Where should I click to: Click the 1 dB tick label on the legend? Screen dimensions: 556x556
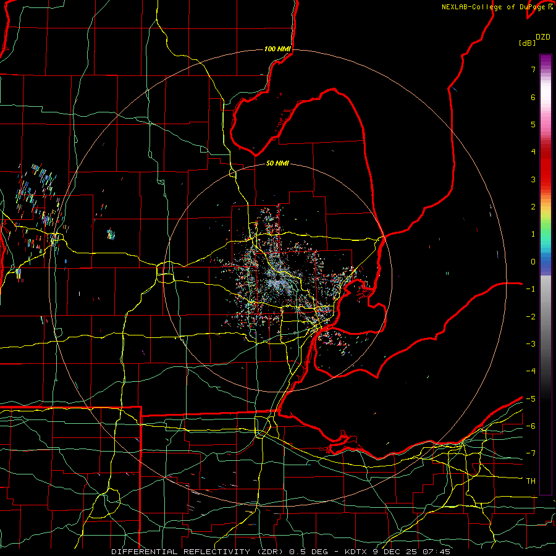pos(533,234)
